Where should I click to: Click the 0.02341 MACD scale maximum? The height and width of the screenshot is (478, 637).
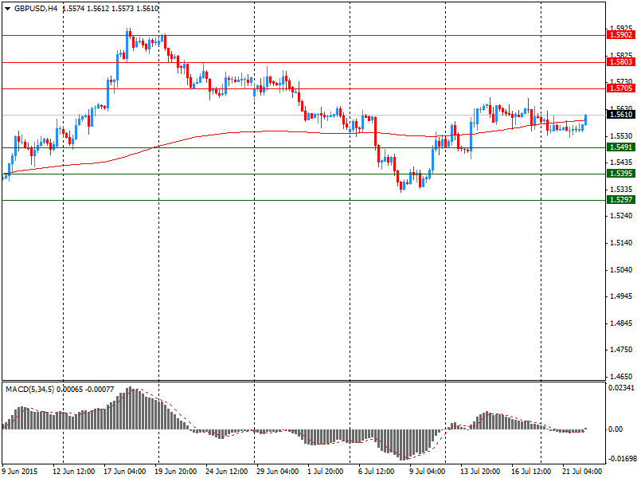[x=621, y=388]
